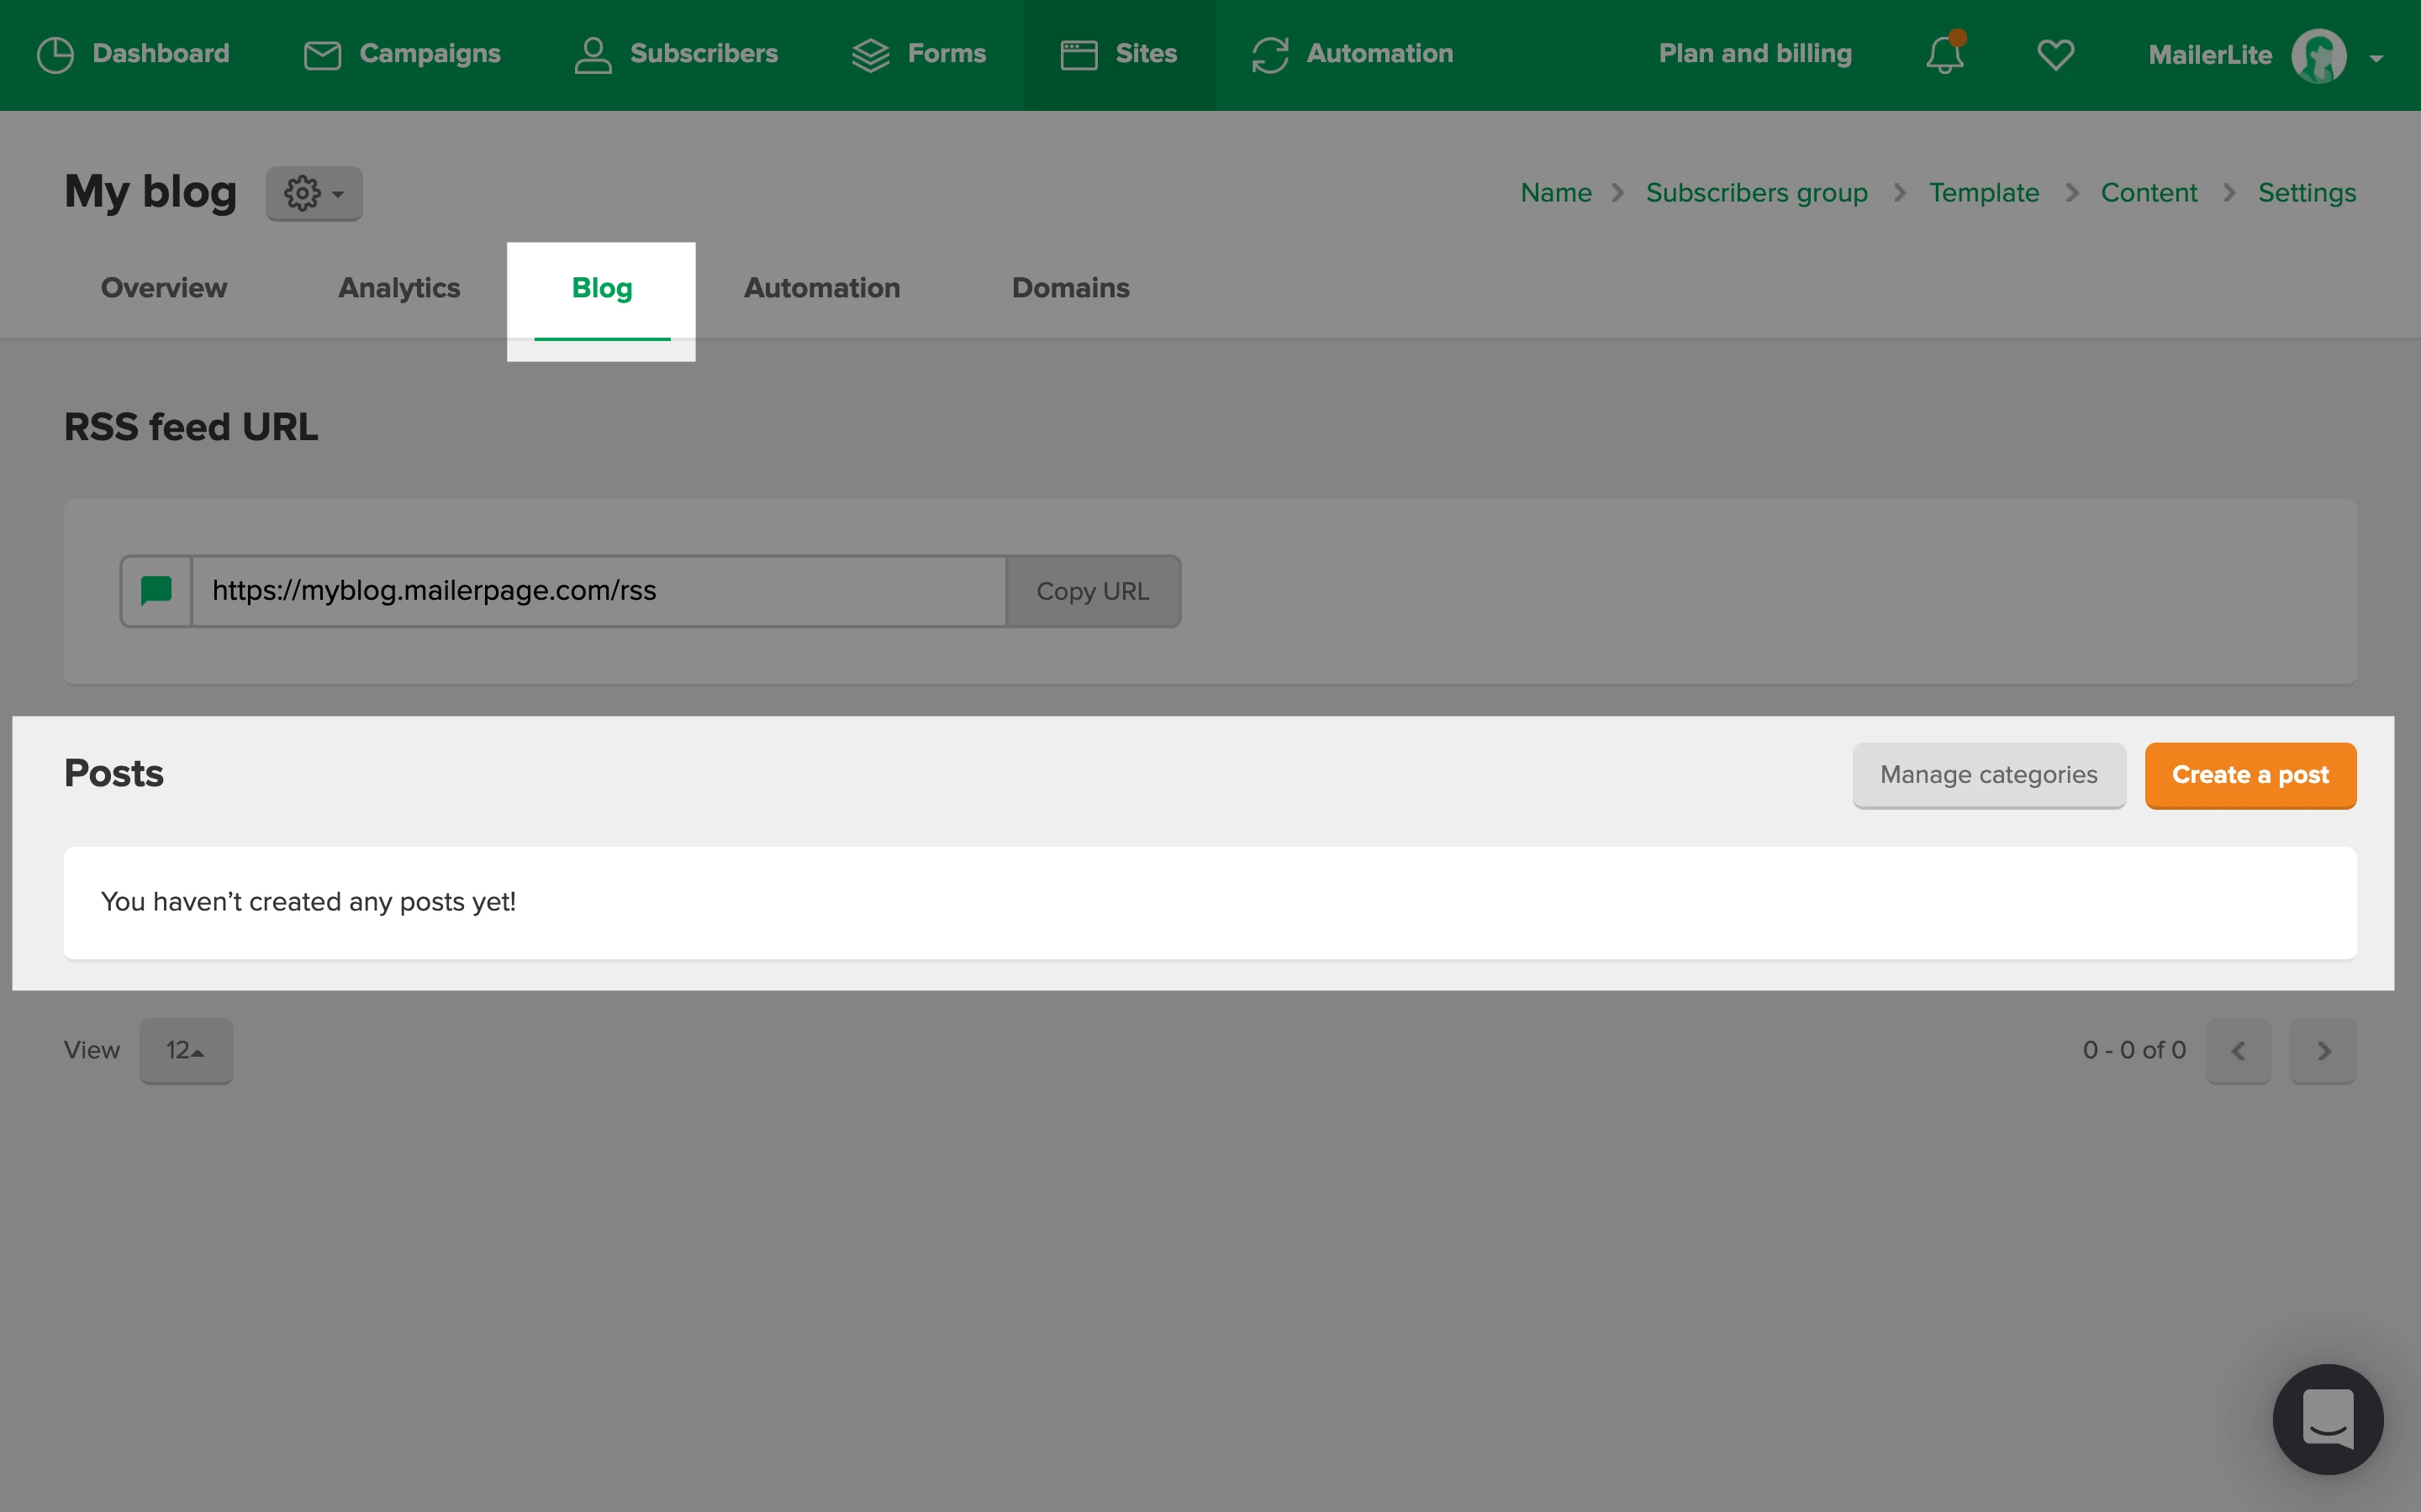
Task: Open Subscribers from the top navigation
Action: pos(676,54)
